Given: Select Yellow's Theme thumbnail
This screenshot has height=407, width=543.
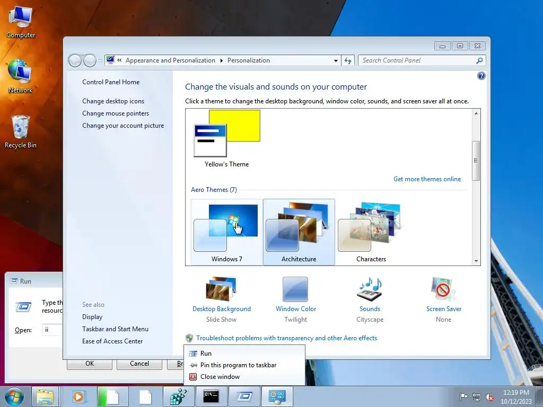Looking at the screenshot, I should (227, 138).
